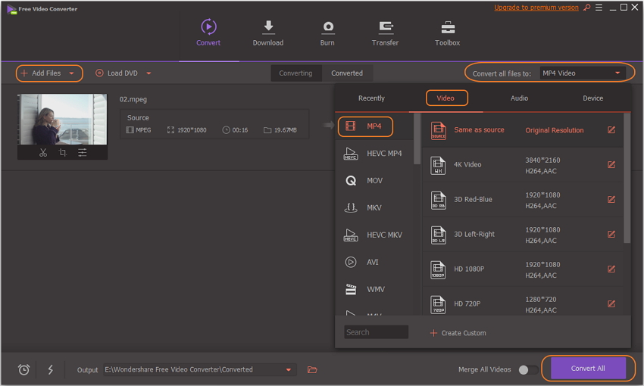644x386 pixels.
Task: Open the hamburger menu in title bar
Action: [599, 8]
